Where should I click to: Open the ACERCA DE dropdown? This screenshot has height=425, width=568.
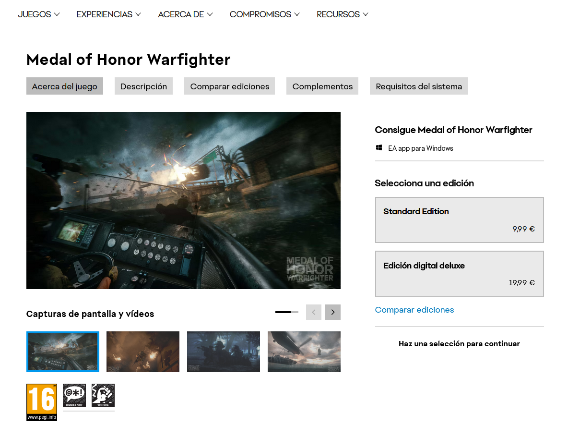(x=185, y=14)
